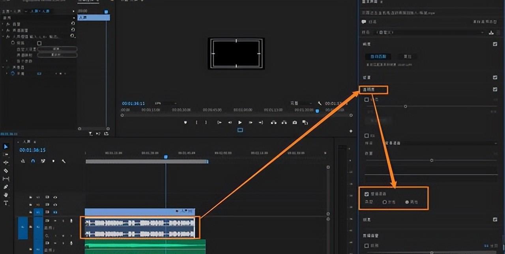505x254 pixels.
Task: Select the Ripple Edit tool
Action: pos(6,162)
